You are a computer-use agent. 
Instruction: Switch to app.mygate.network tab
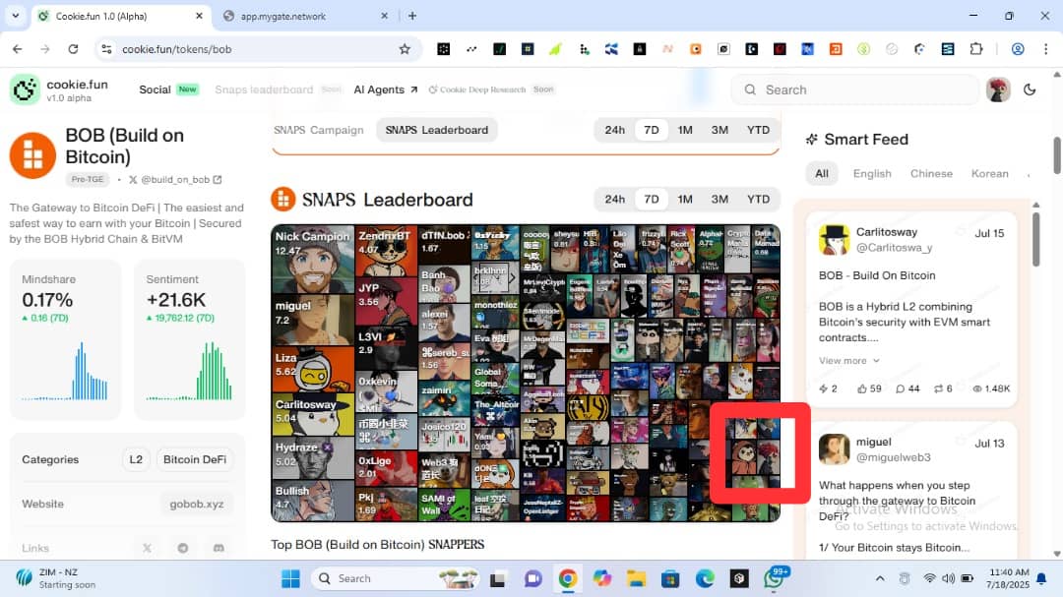pyautogui.click(x=305, y=16)
